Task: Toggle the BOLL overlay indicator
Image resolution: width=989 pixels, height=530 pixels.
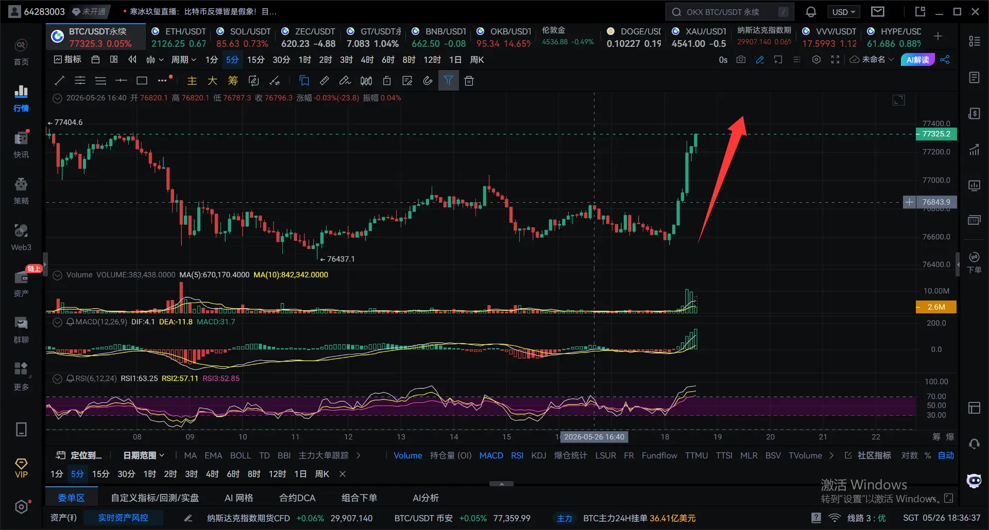Action: 241,455
